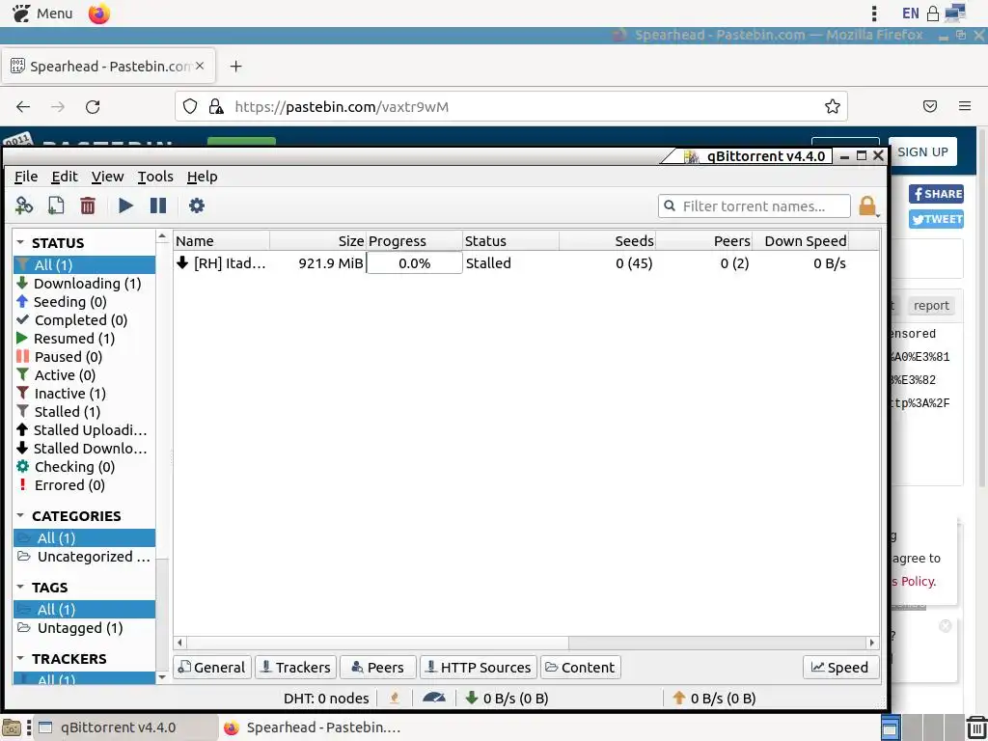Click the Pocket save icon in Firefox
This screenshot has height=741, width=988.
[x=930, y=106]
